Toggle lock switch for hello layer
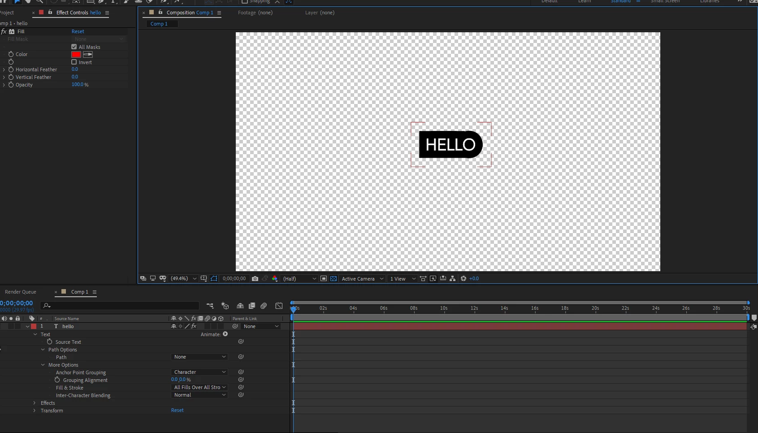The height and width of the screenshot is (433, 758). tap(18, 326)
